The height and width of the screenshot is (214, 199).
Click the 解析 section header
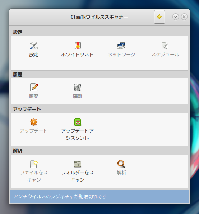point(18,151)
